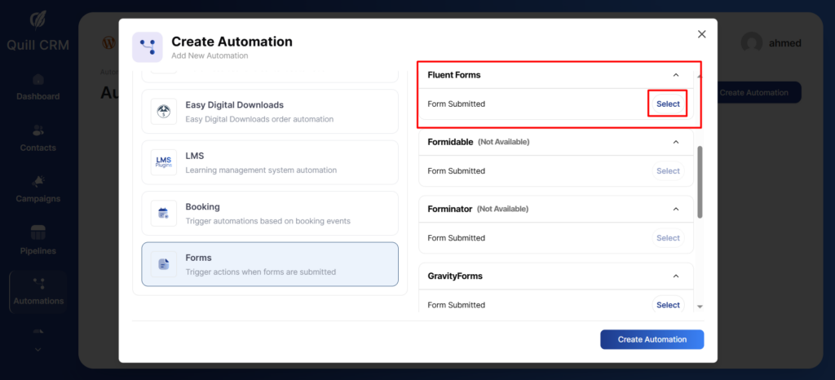
Task: Collapse the Formidable section
Action: [675, 142]
